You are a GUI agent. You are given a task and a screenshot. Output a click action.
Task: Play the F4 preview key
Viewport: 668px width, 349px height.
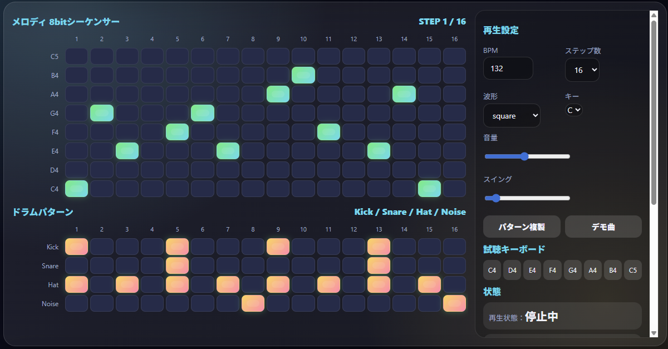click(x=552, y=270)
